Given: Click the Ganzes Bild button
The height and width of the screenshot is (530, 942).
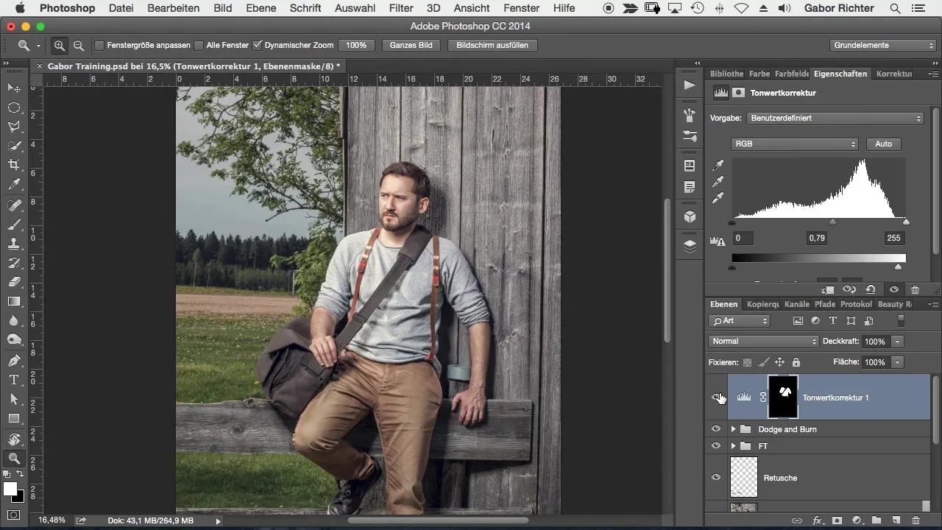Looking at the screenshot, I should pyautogui.click(x=411, y=46).
